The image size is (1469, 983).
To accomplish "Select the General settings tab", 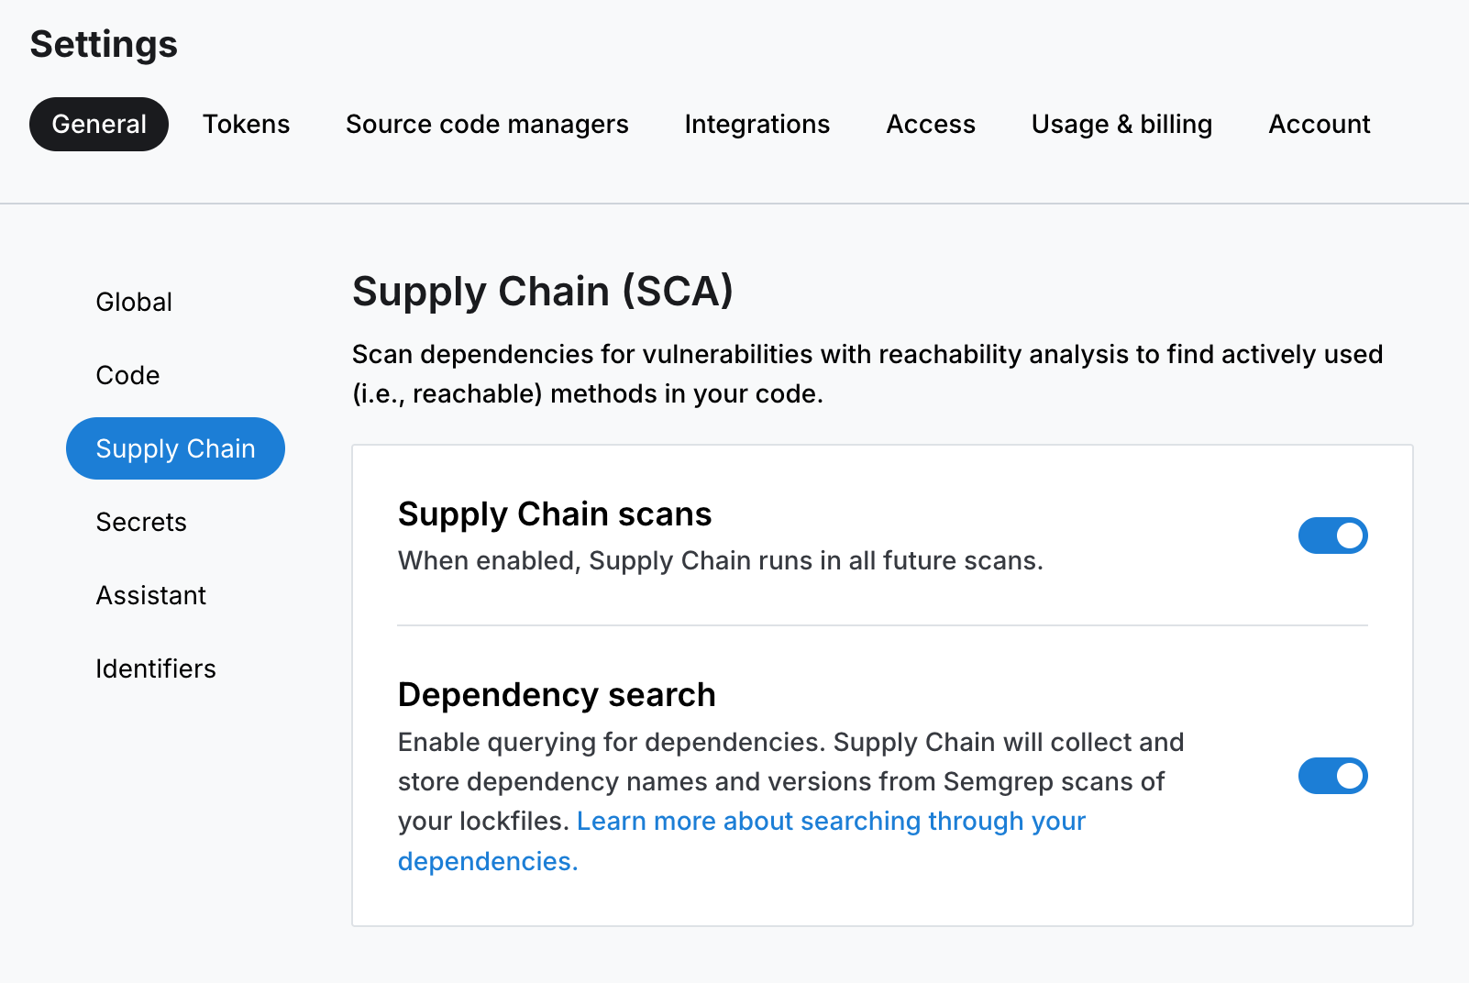I will click(x=98, y=124).
